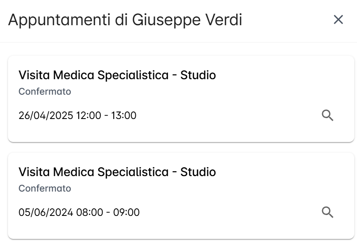Screen dimensions: 357x242
Task: Click the name Giuseppe Verdi in the header
Action: coord(187,20)
